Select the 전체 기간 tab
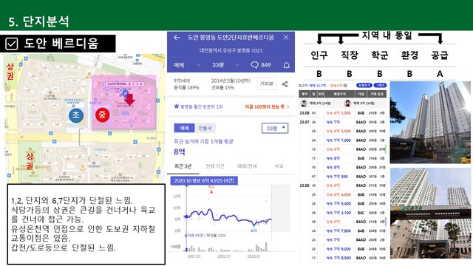473x266 pixels. (x=215, y=166)
